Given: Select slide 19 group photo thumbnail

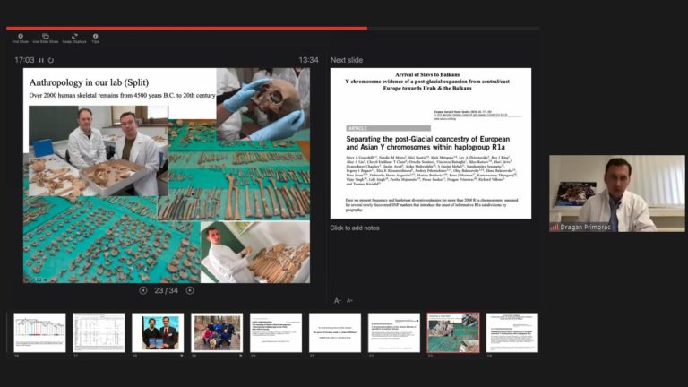Looking at the screenshot, I should coord(217,332).
